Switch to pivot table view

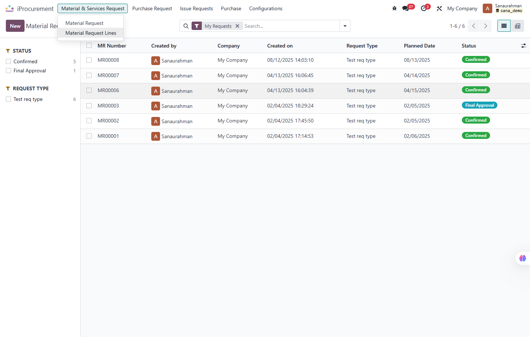click(518, 26)
